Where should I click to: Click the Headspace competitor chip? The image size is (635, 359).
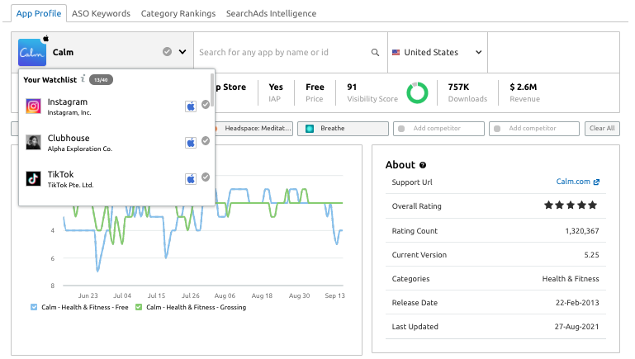pyautogui.click(x=254, y=128)
